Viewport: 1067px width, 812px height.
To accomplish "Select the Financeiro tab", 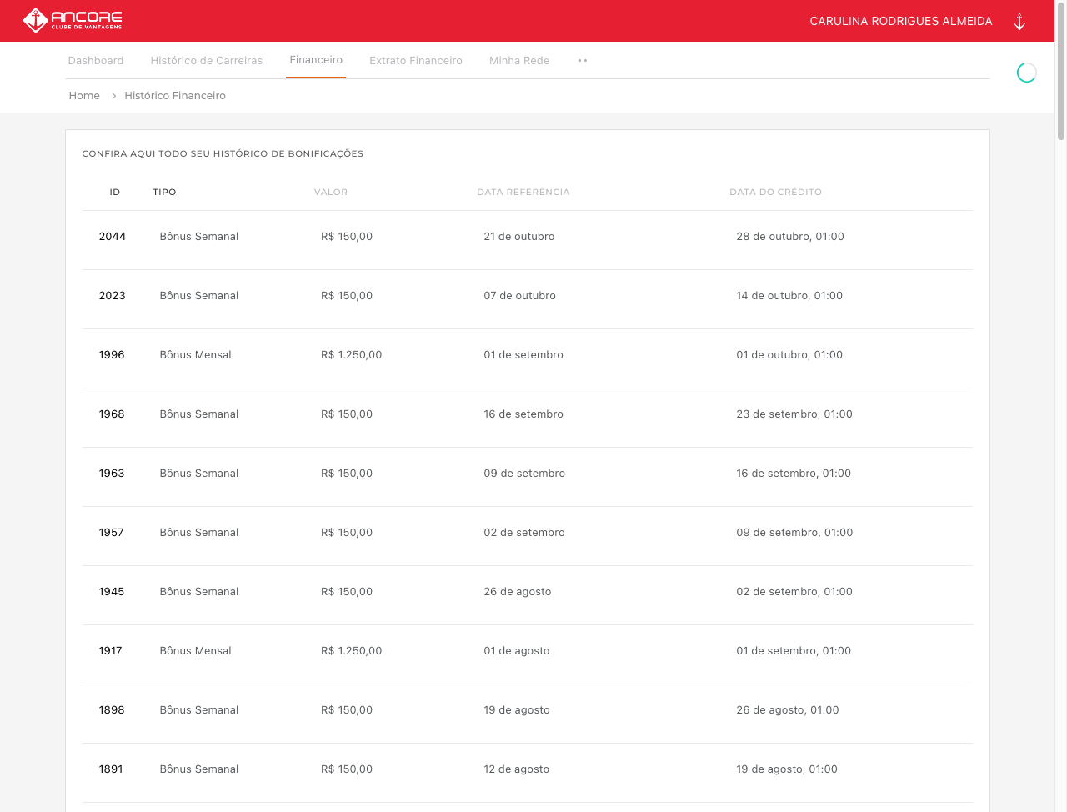I will [316, 60].
